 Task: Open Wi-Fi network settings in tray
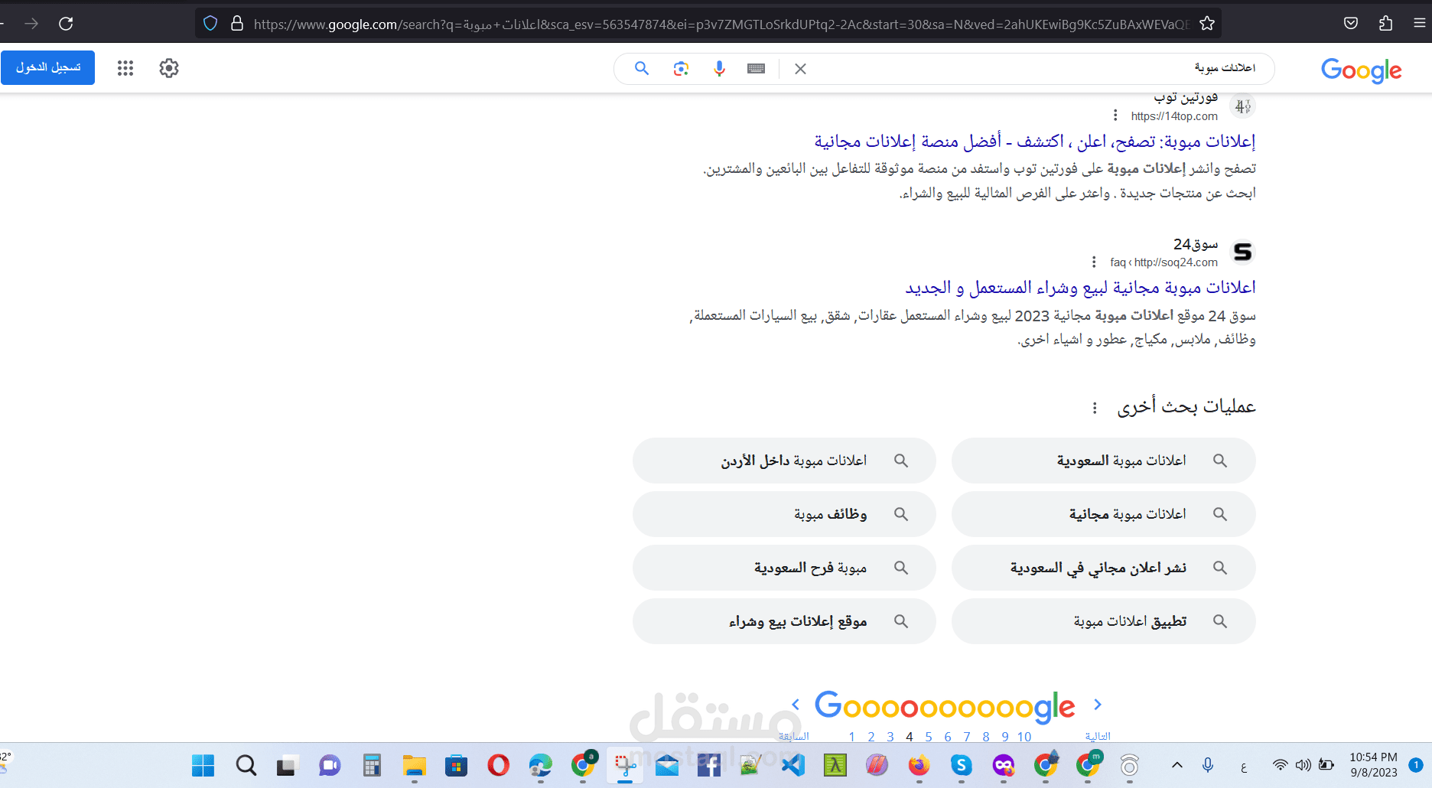(1280, 765)
